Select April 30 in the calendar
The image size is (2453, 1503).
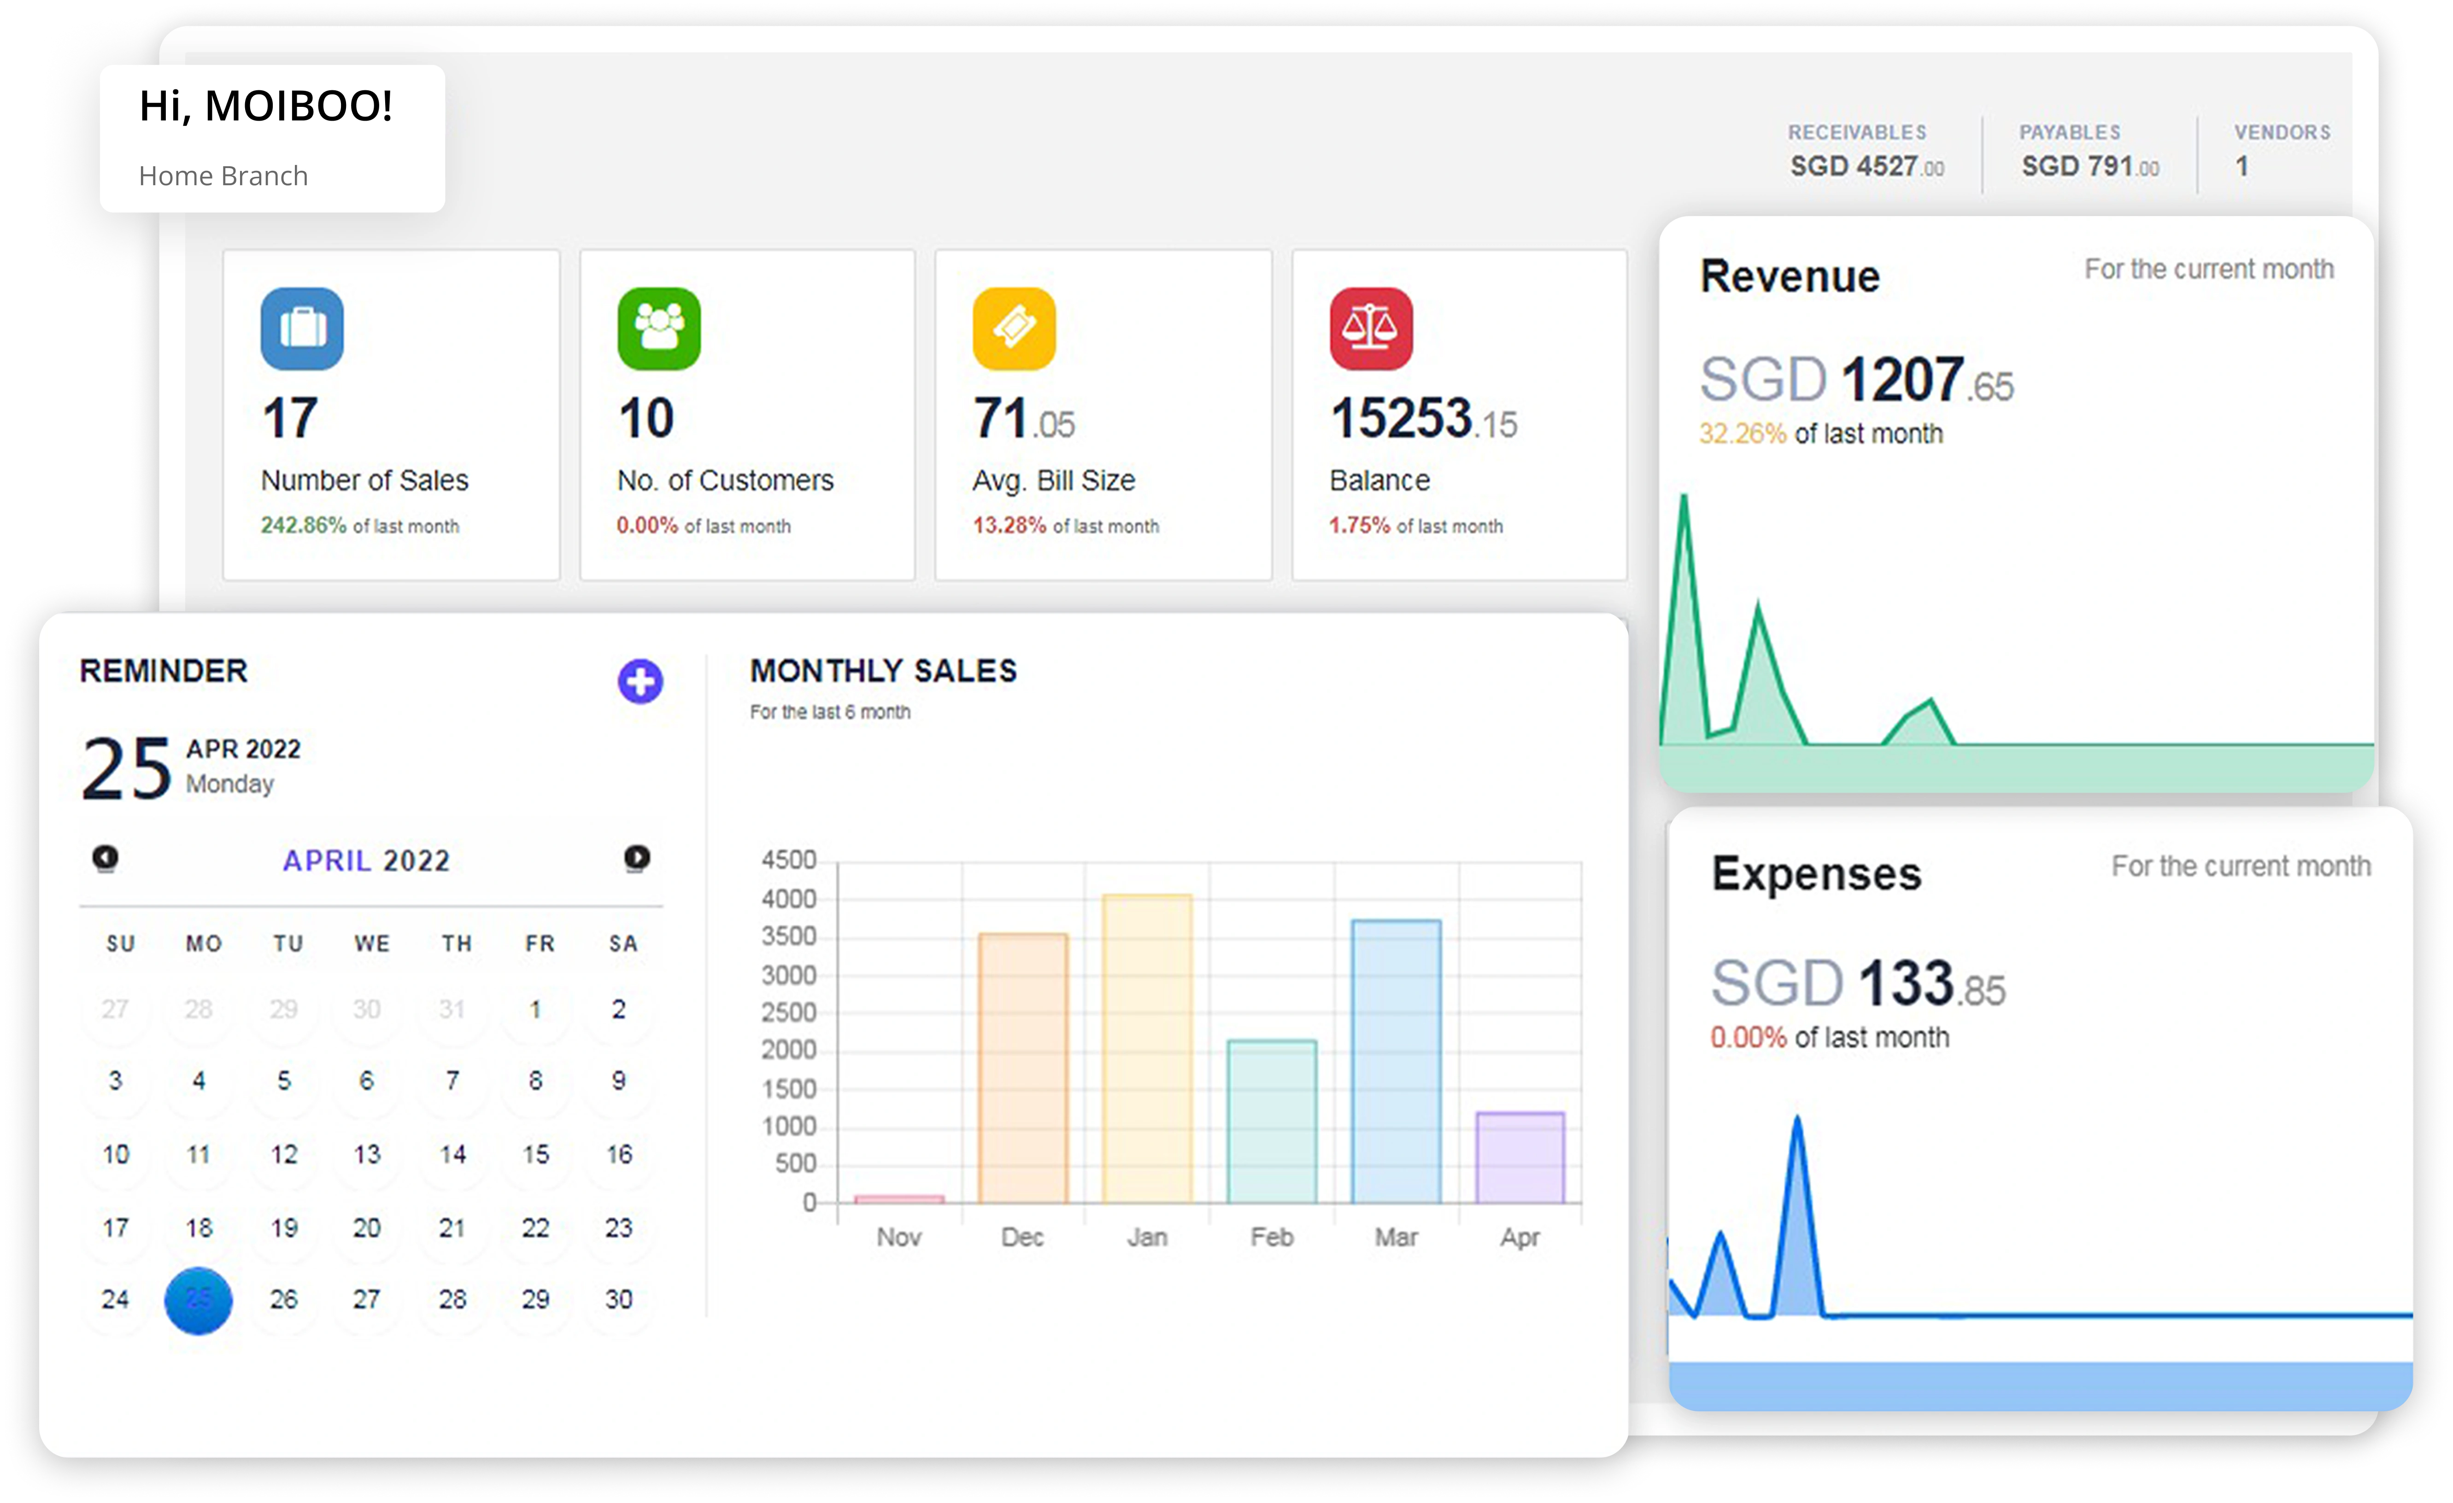[x=618, y=1299]
